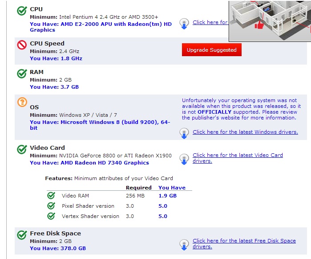Click the green checkmark beside RAM

click(x=22, y=74)
